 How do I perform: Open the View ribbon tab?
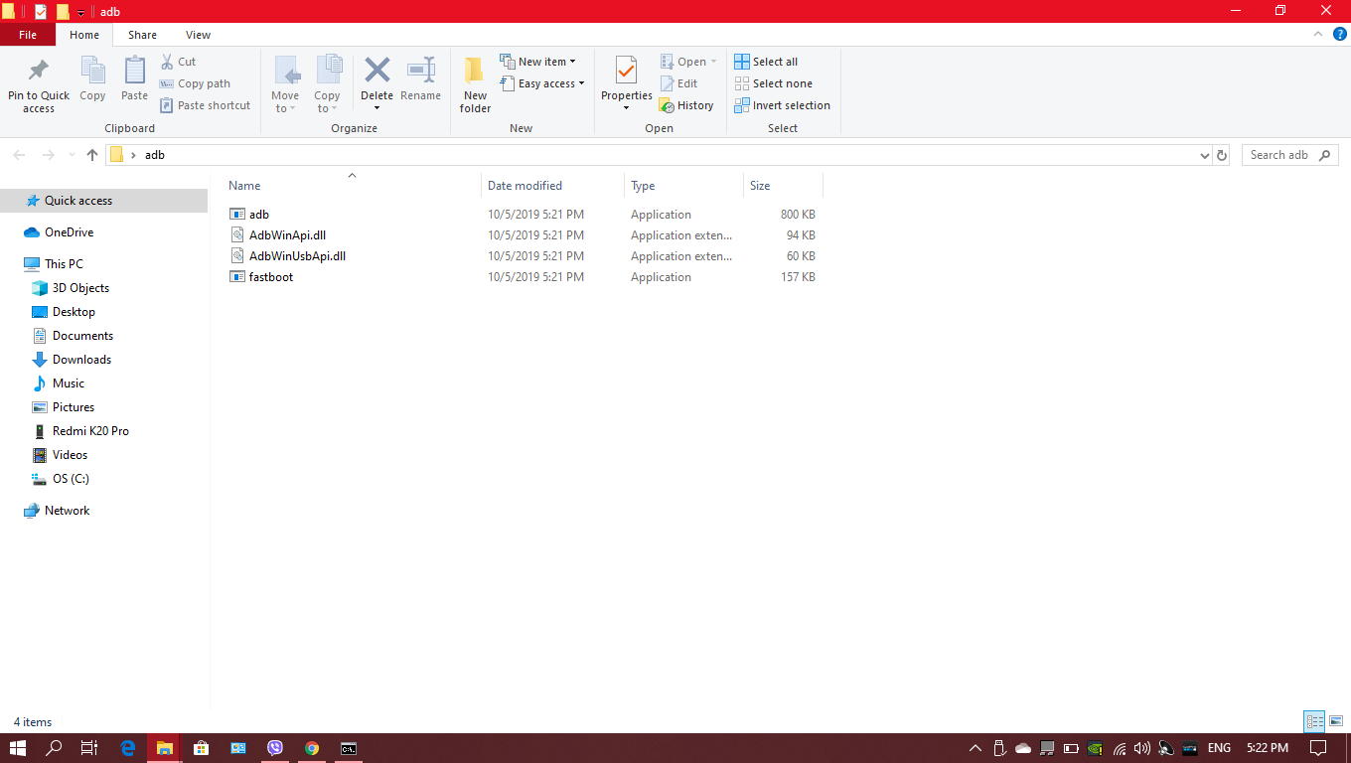tap(198, 35)
